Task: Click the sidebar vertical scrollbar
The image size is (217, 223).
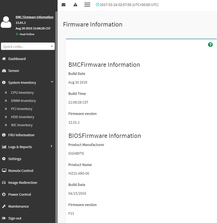Action: [56, 117]
